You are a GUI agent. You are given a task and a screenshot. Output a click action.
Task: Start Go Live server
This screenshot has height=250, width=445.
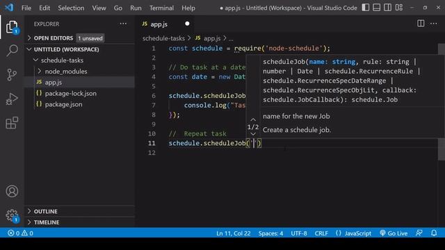tap(394, 233)
